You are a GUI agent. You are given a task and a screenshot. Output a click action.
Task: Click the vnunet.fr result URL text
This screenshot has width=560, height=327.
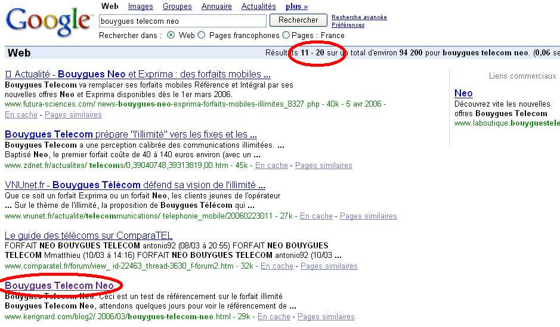click(138, 216)
